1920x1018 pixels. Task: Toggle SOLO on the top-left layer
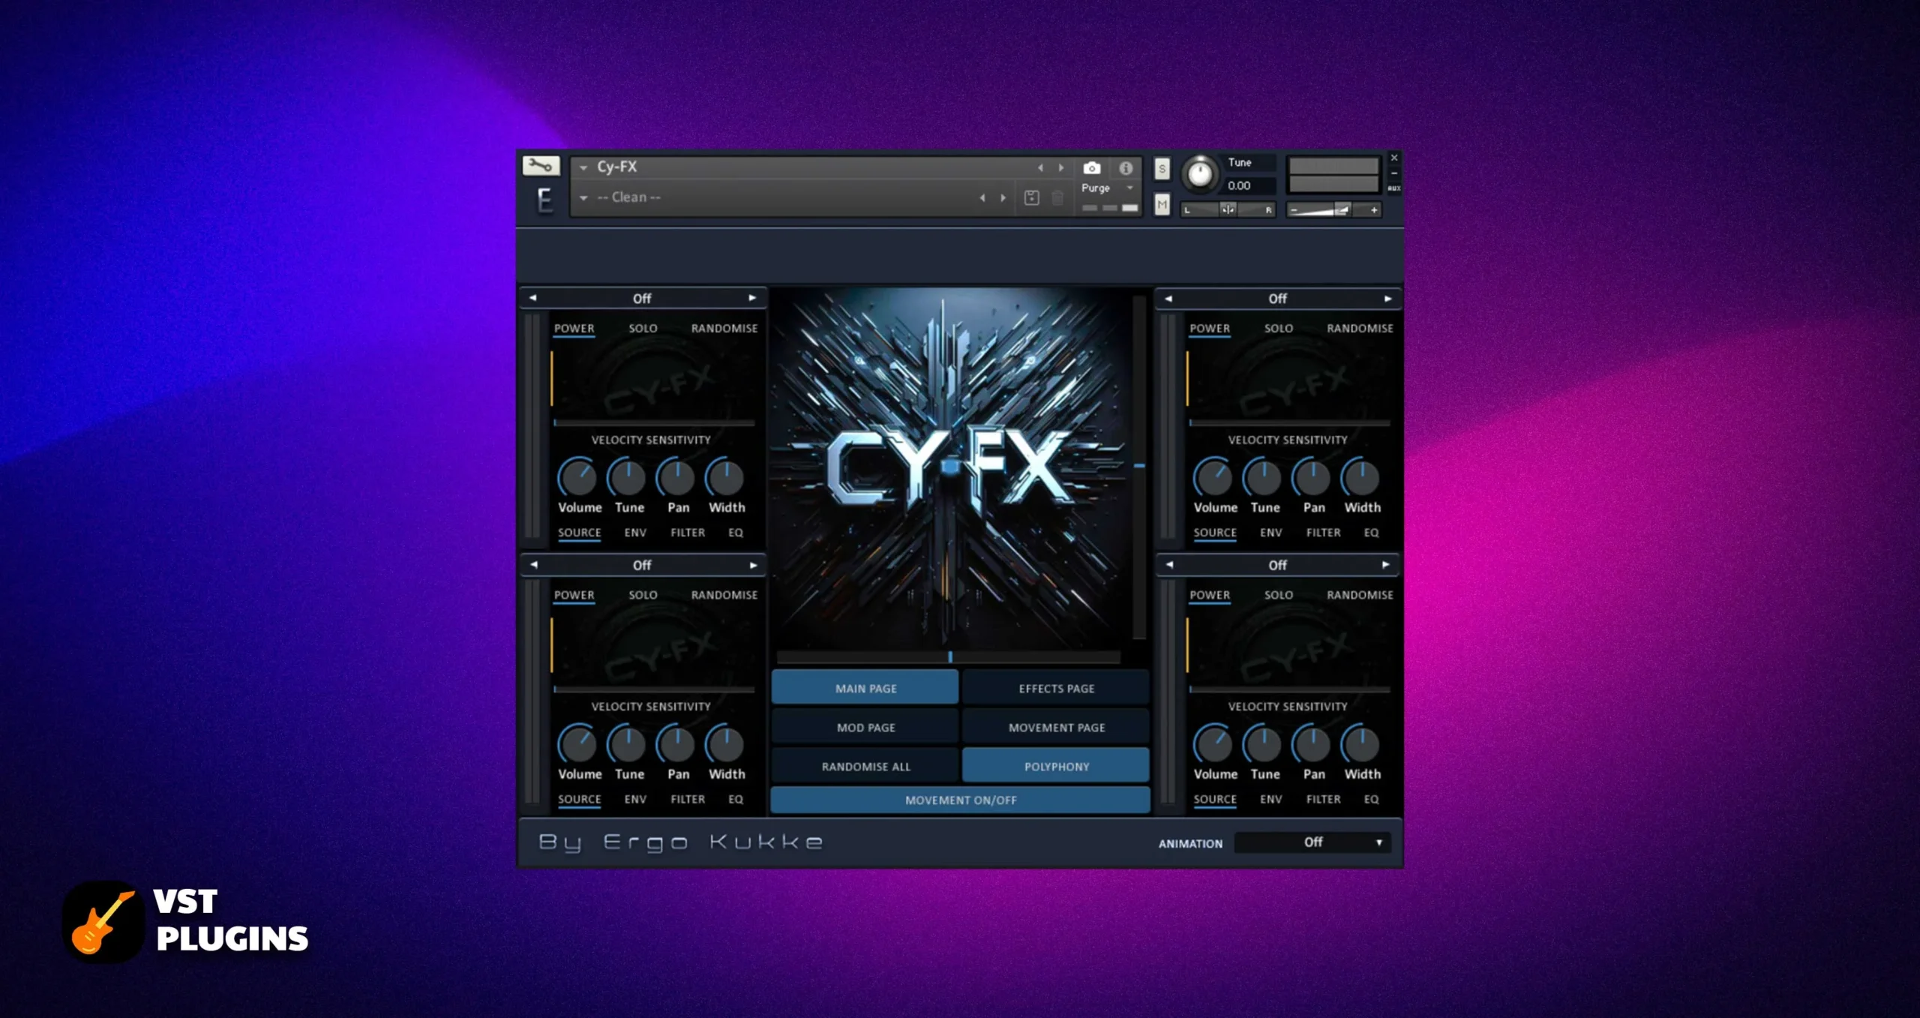click(x=643, y=329)
